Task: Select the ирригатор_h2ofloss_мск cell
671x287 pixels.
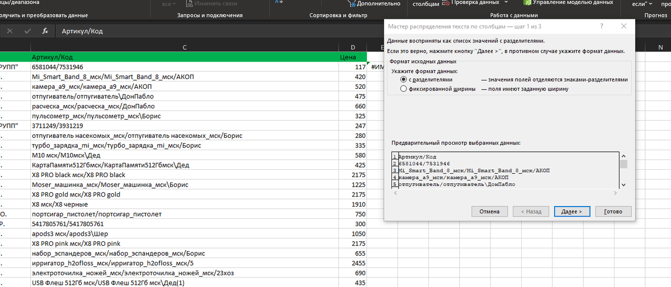Action: 185,263
